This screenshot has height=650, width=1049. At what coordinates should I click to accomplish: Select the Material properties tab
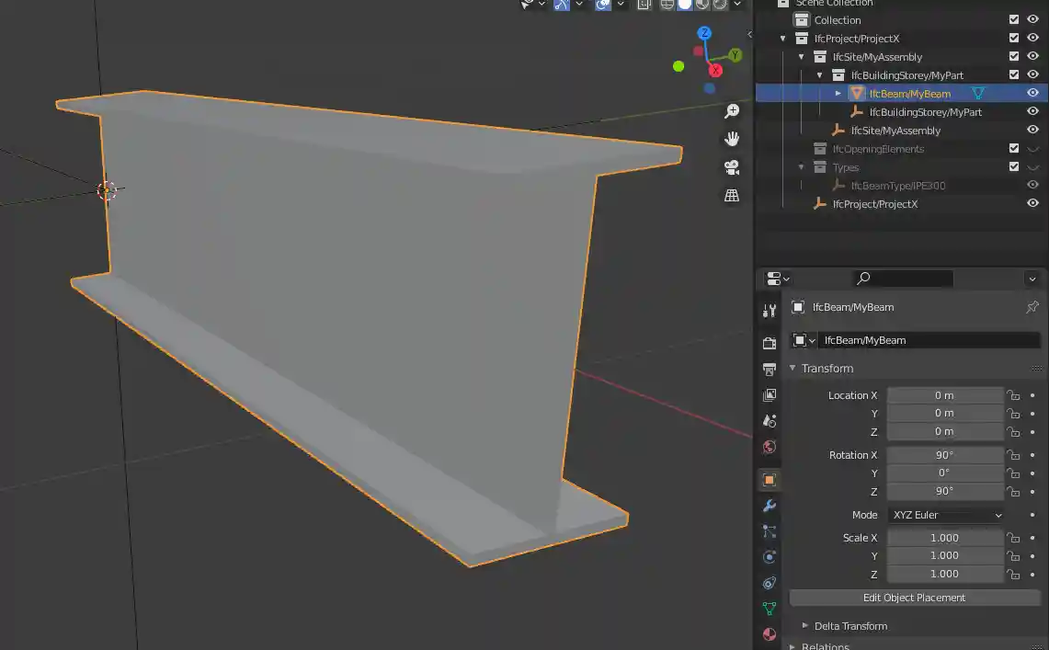click(769, 633)
